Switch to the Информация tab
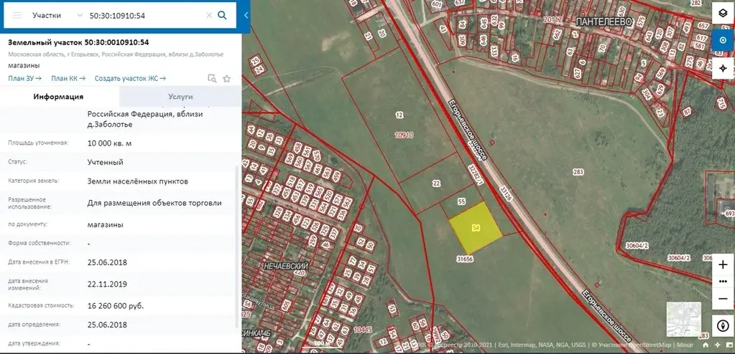 point(59,97)
